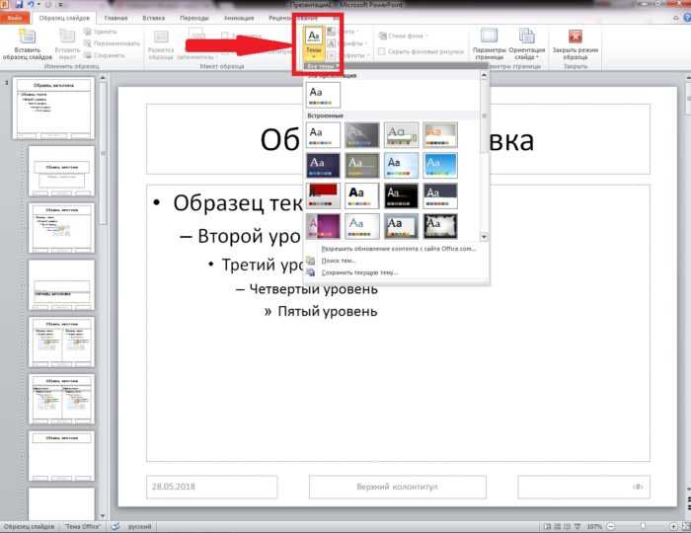Open the Themes gallery button in ribbon
691x533 pixels.
click(x=314, y=44)
